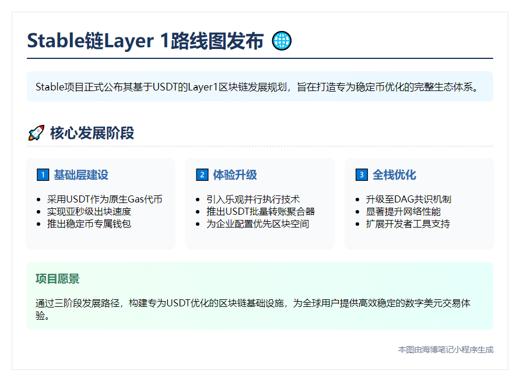Viewport: 520px width, 381px height.
Task: Click the blue number 2 badge
Action: click(202, 174)
